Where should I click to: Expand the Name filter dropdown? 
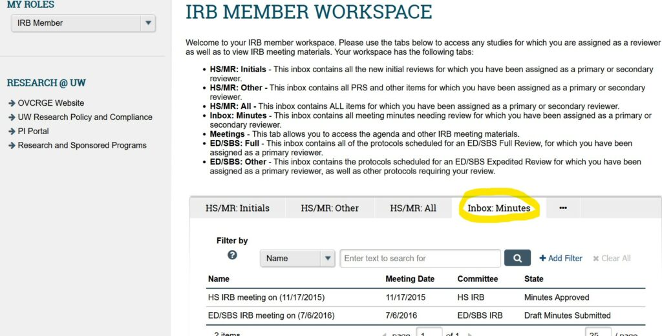(297, 258)
